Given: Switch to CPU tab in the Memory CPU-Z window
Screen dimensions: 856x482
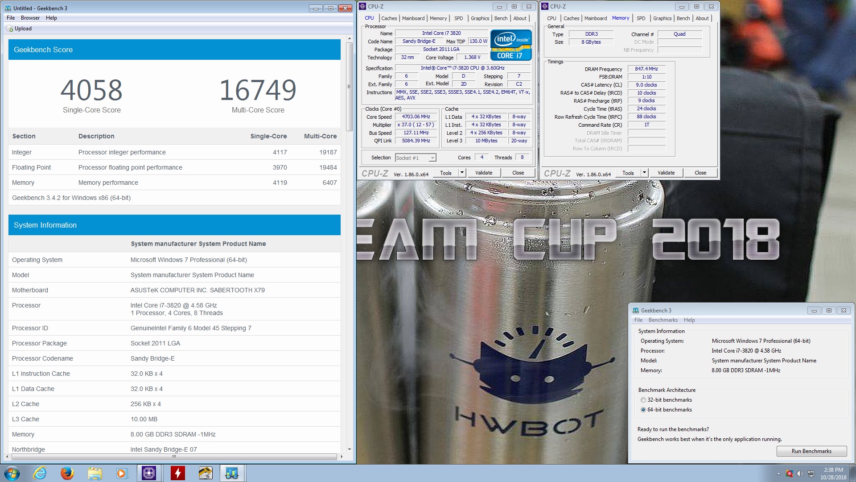Looking at the screenshot, I should click(x=551, y=18).
